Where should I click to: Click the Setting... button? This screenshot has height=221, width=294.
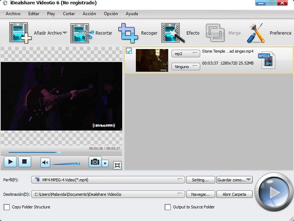201,180
